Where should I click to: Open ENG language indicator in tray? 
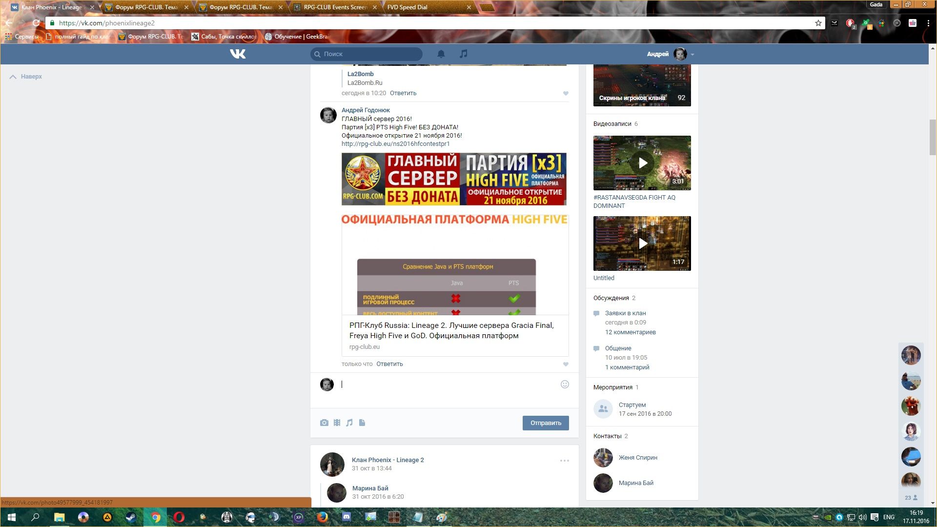tap(889, 517)
